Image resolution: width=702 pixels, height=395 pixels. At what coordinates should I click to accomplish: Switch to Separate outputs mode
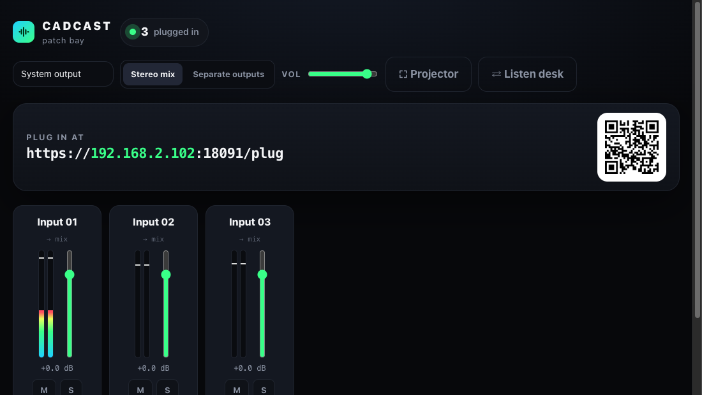228,74
